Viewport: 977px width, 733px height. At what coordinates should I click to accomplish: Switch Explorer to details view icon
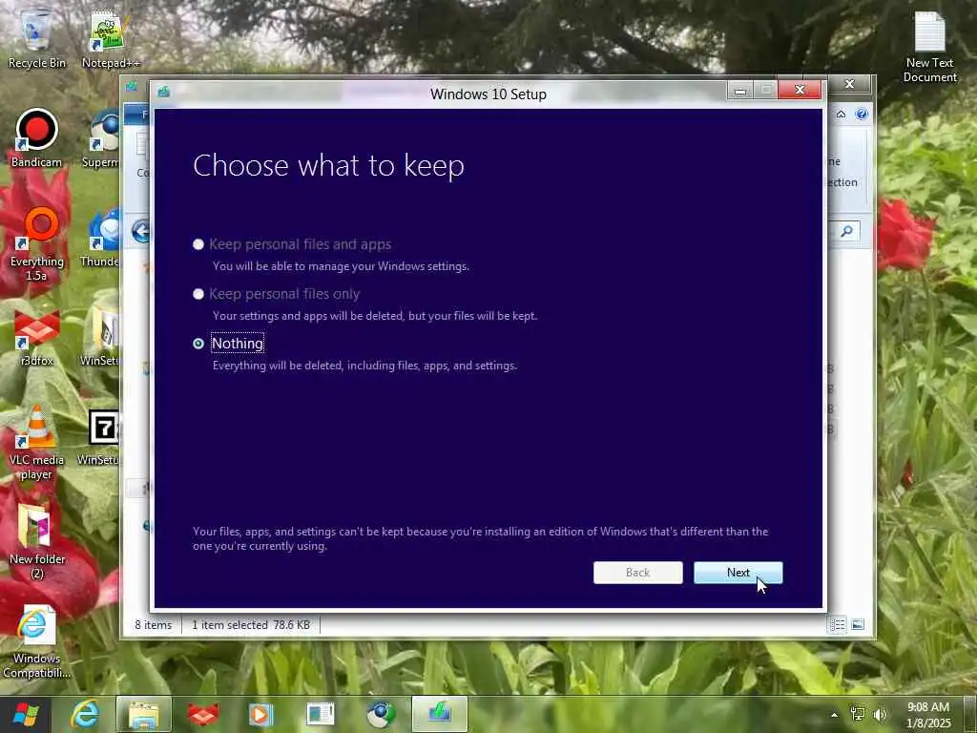point(838,624)
